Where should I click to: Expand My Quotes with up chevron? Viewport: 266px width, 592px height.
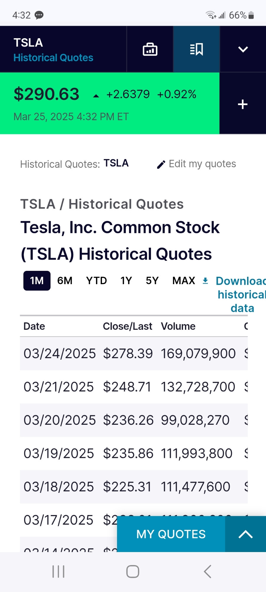(246, 534)
